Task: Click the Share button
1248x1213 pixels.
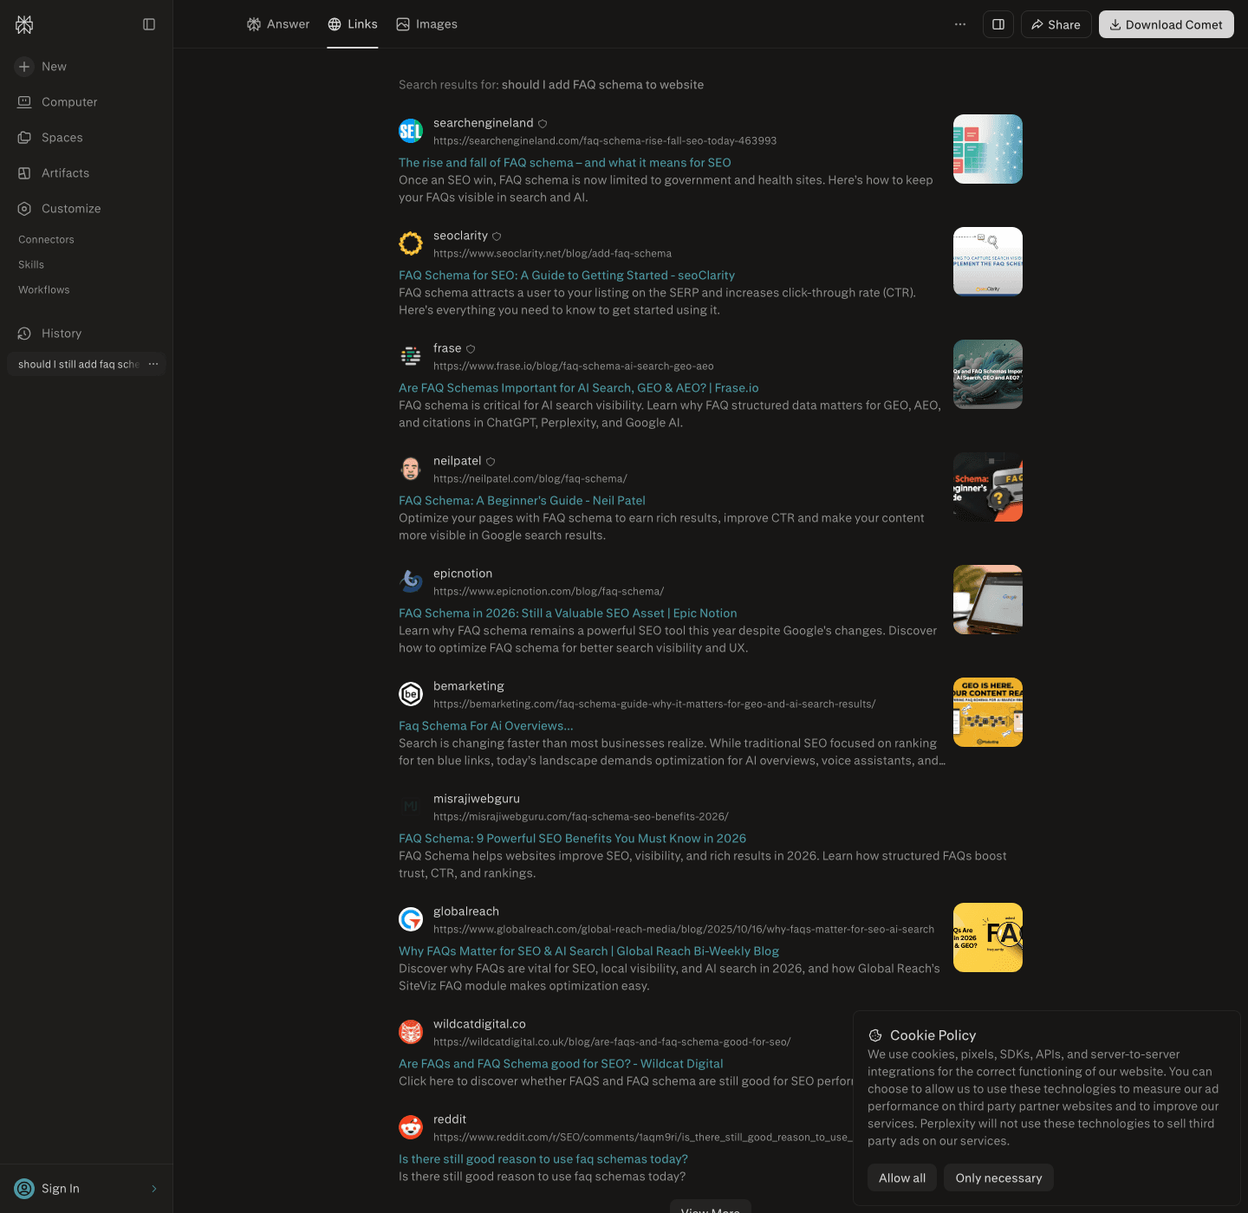Action: click(1056, 24)
